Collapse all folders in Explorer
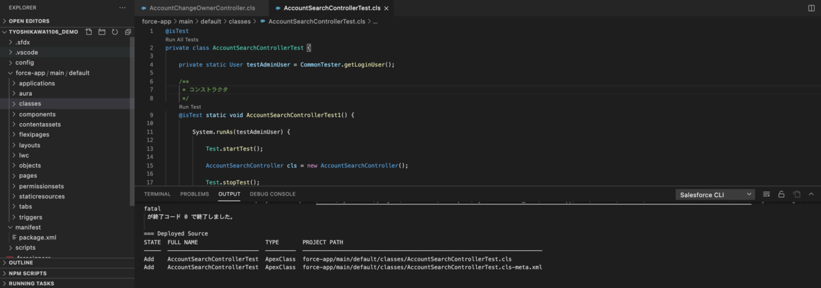 click(127, 32)
